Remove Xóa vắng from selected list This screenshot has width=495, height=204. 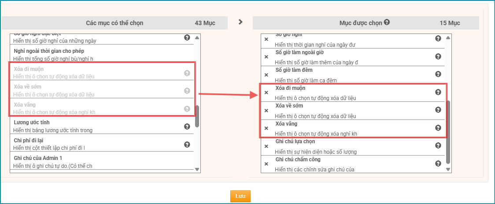tap(266, 128)
